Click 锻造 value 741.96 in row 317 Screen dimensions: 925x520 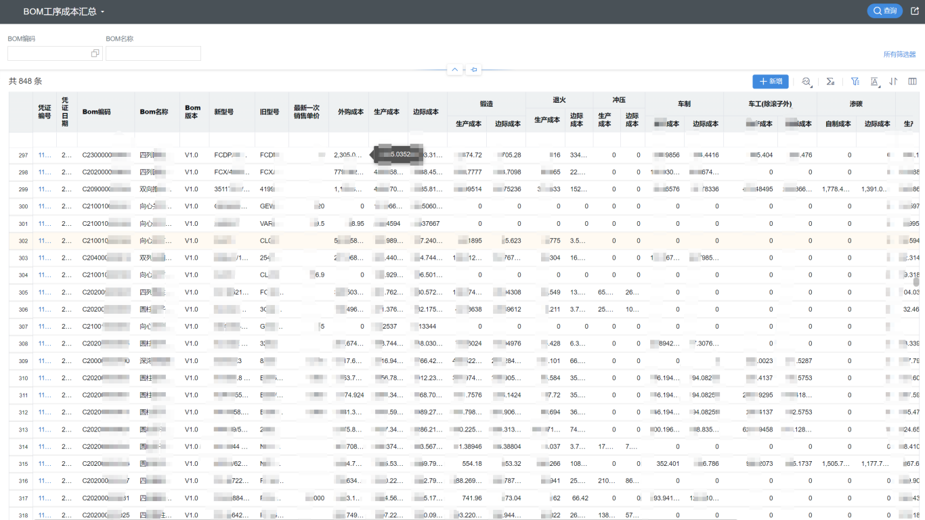coord(472,498)
